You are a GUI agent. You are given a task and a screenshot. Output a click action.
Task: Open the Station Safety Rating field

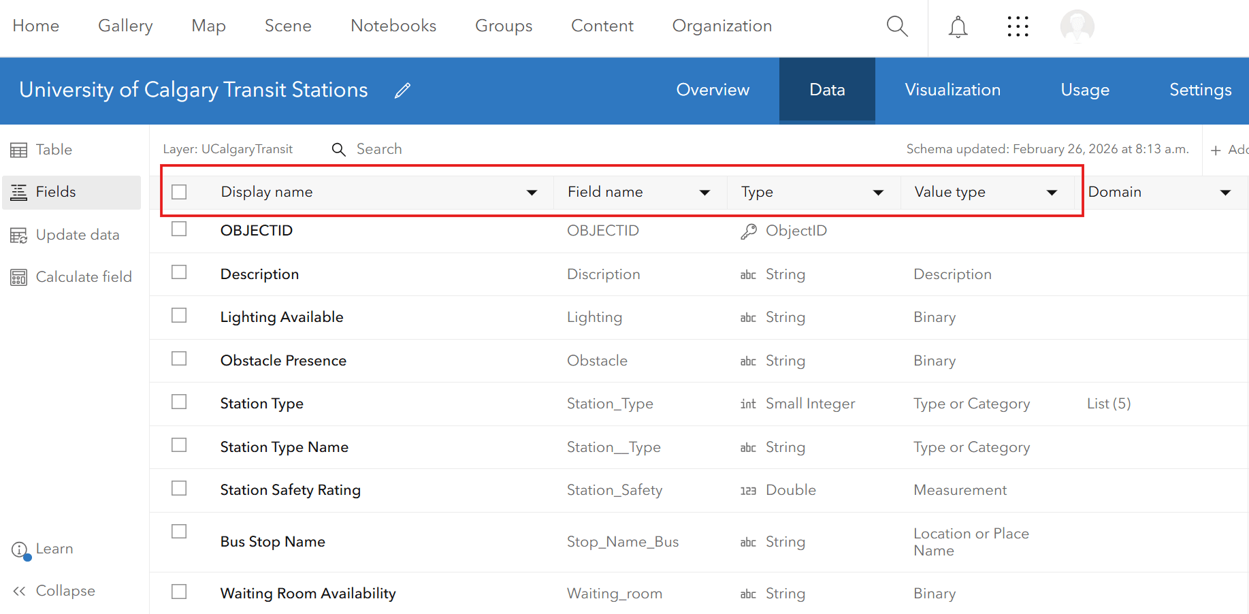click(291, 490)
